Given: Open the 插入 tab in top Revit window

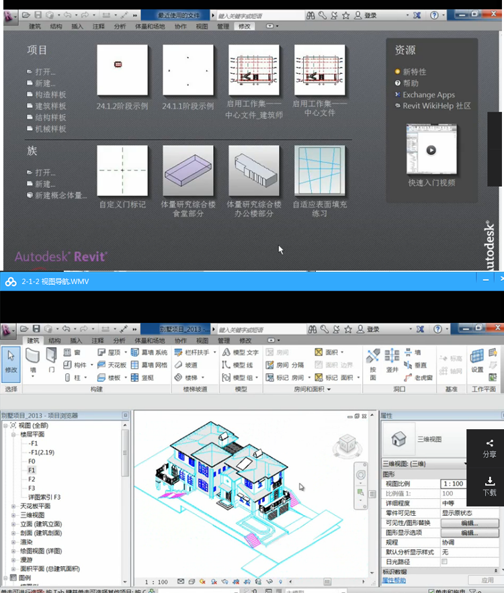Looking at the screenshot, I should 77,26.
